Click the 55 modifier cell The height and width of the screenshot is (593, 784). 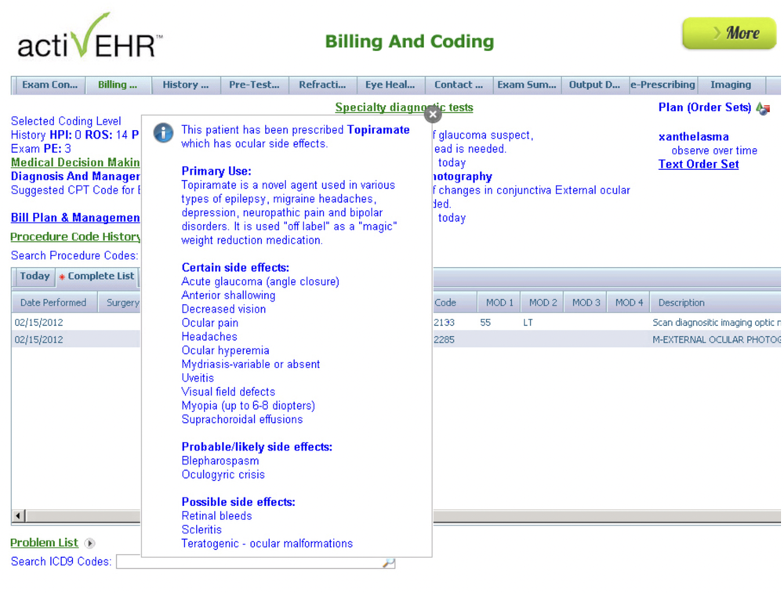click(x=485, y=323)
